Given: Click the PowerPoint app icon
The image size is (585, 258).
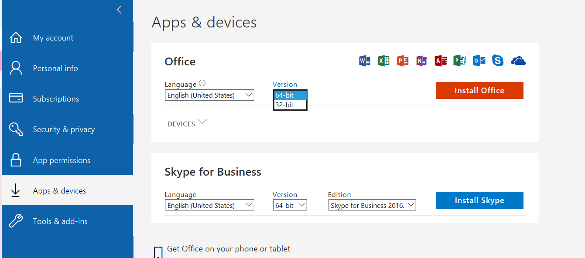Looking at the screenshot, I should tap(403, 61).
